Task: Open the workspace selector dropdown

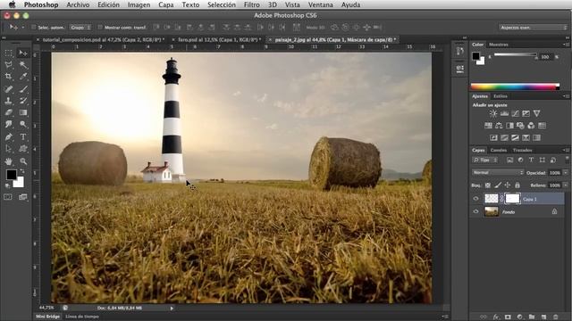Action: [533, 28]
